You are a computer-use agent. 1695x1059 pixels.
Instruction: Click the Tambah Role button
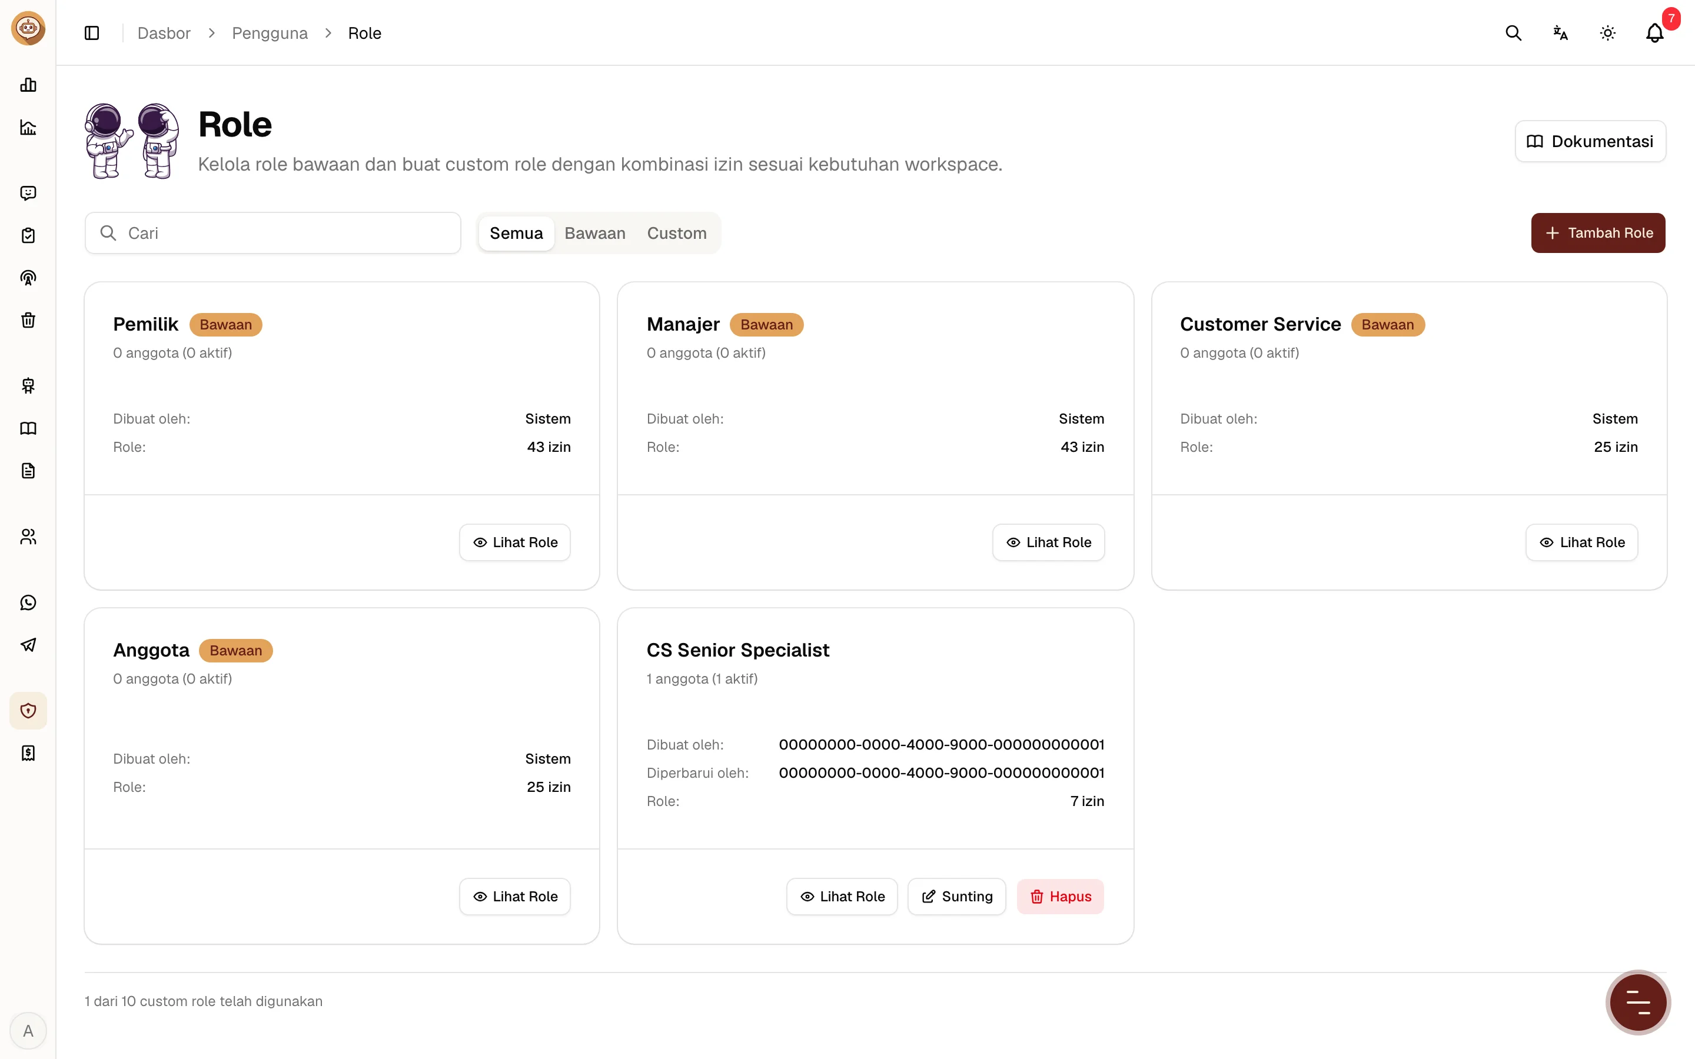pyautogui.click(x=1598, y=233)
